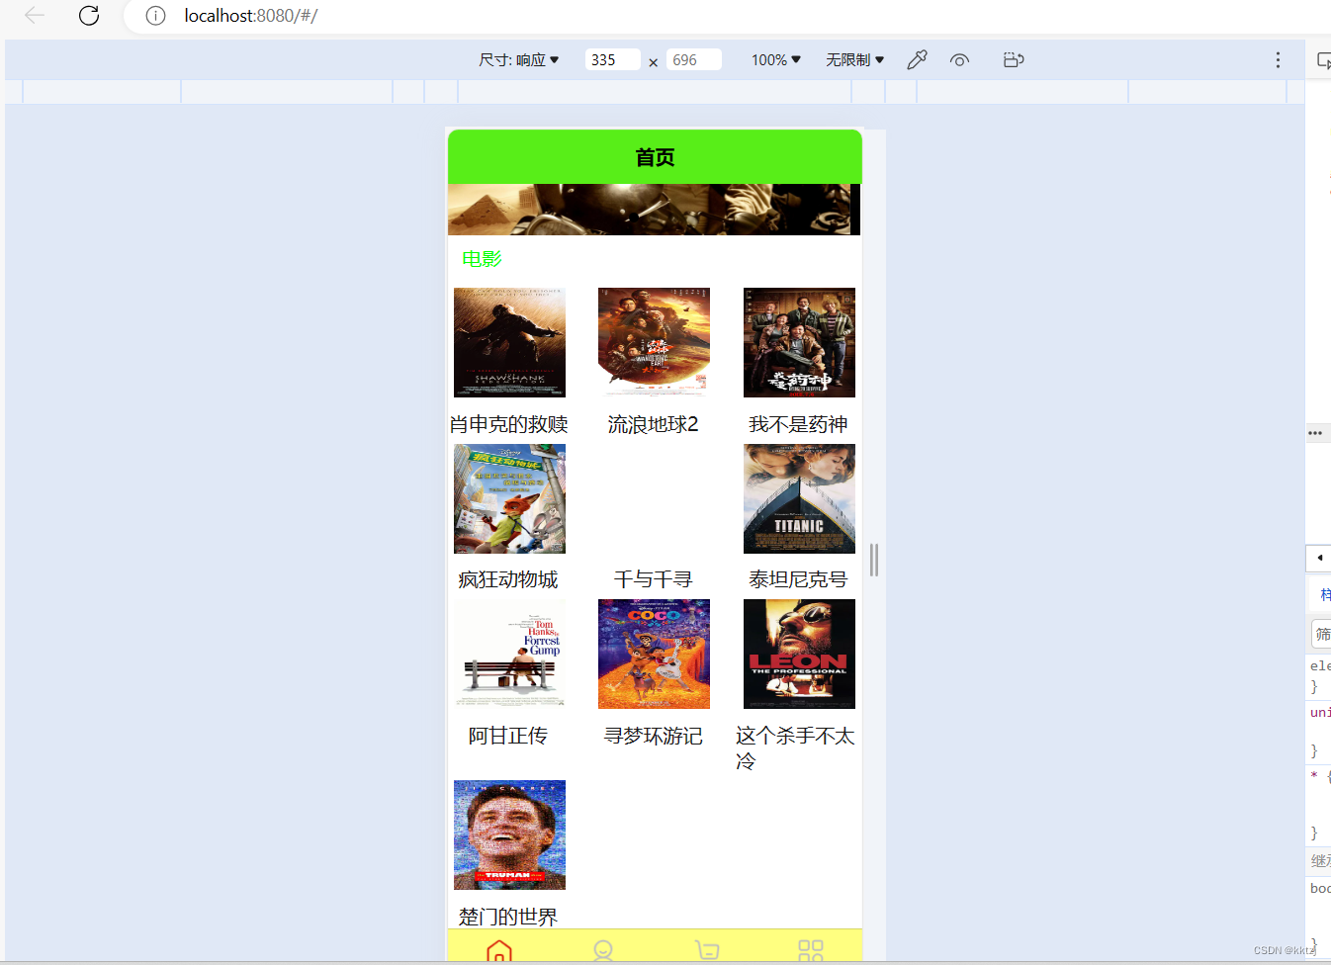Tap the shopping cart icon in bottom bar

(x=707, y=950)
